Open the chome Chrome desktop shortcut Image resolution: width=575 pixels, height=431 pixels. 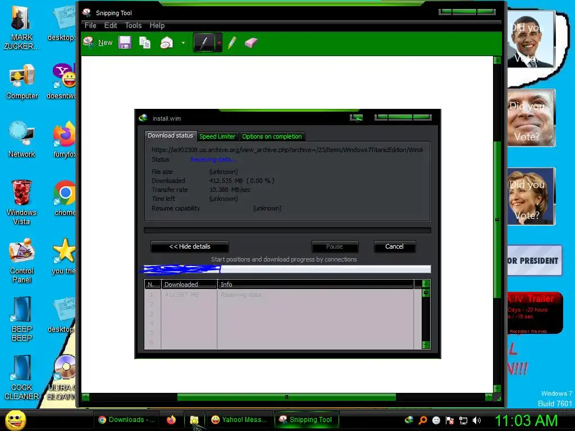65,198
